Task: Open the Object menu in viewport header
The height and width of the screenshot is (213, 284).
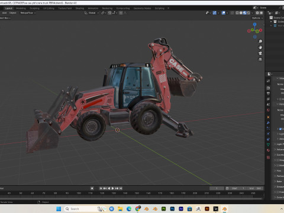Action: coord(13,13)
